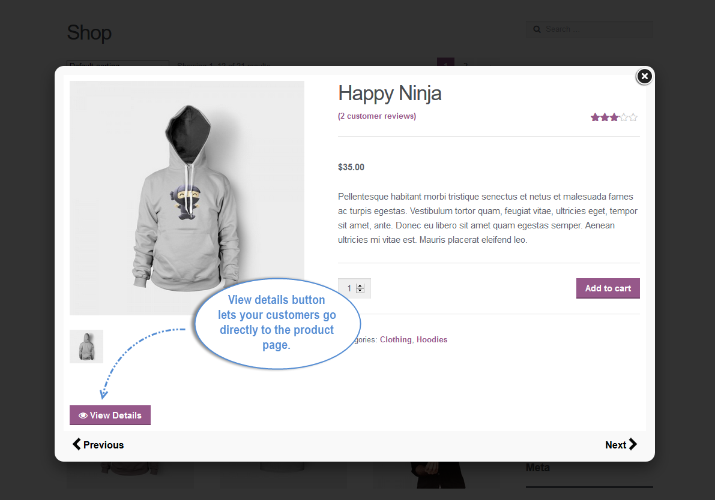This screenshot has height=500, width=715.
Task: Click the Happy Ninja product title
Action: [390, 94]
